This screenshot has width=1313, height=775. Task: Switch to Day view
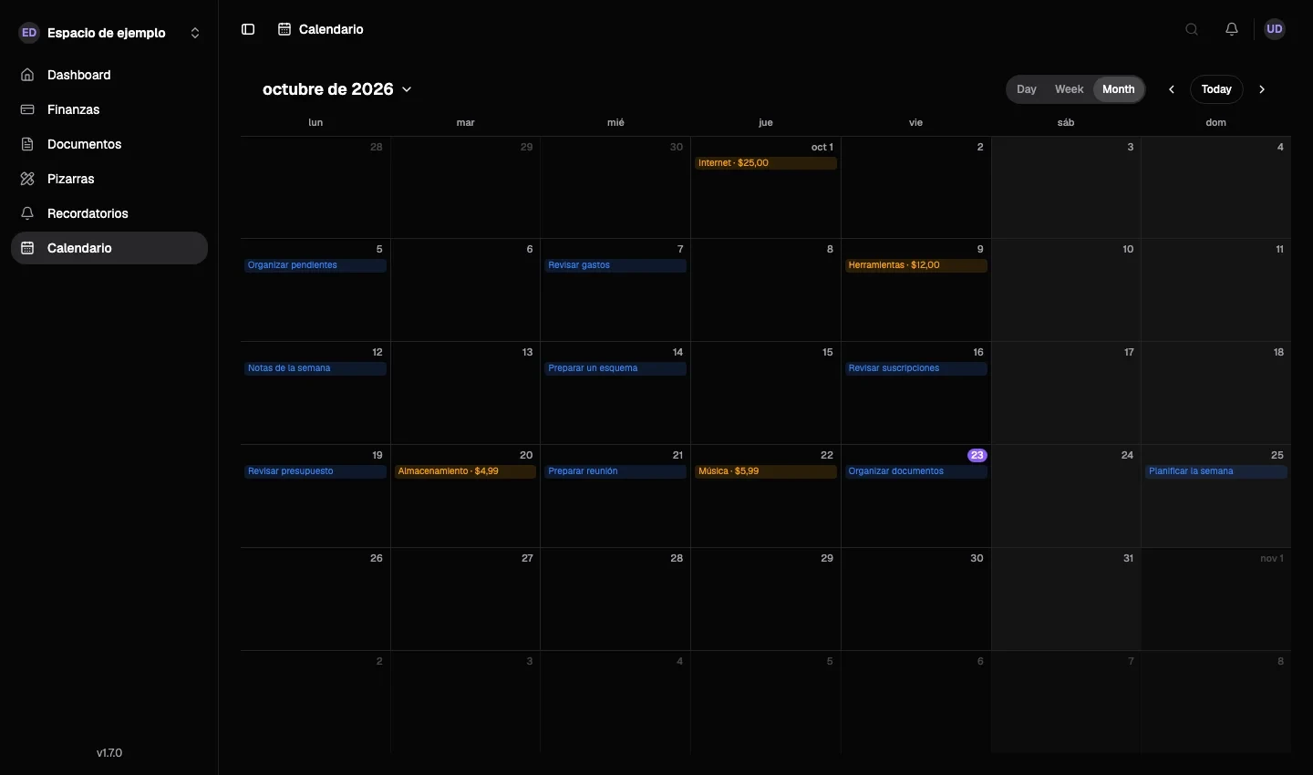tap(1027, 89)
